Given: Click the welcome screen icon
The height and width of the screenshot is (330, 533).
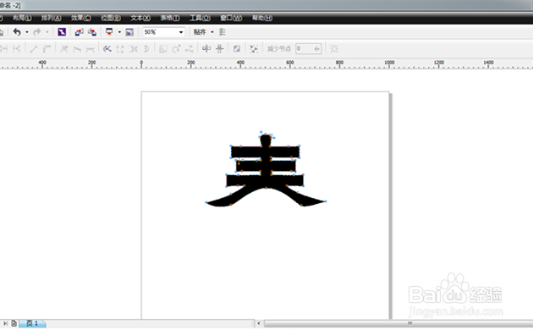Looking at the screenshot, I should [x=129, y=32].
